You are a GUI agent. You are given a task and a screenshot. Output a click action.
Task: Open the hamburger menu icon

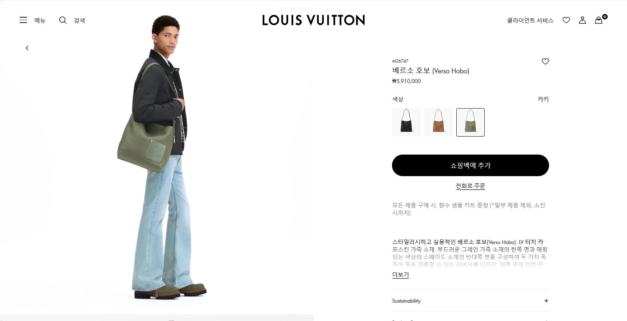[23, 20]
